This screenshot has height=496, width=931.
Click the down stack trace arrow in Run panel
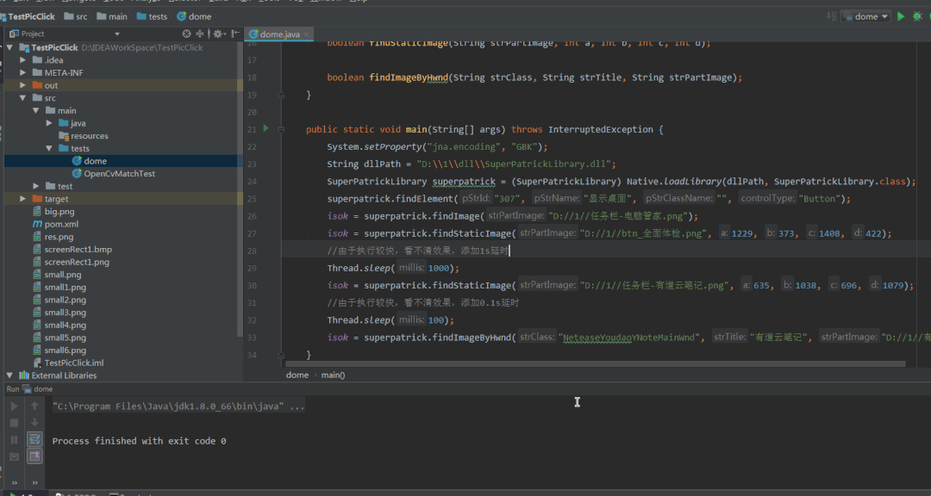34,423
